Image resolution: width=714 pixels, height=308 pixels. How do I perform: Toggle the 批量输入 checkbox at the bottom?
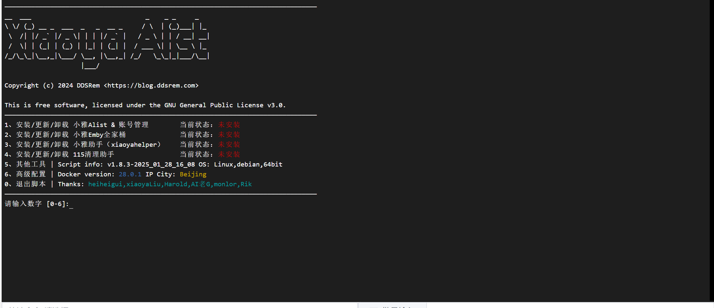click(373, 307)
